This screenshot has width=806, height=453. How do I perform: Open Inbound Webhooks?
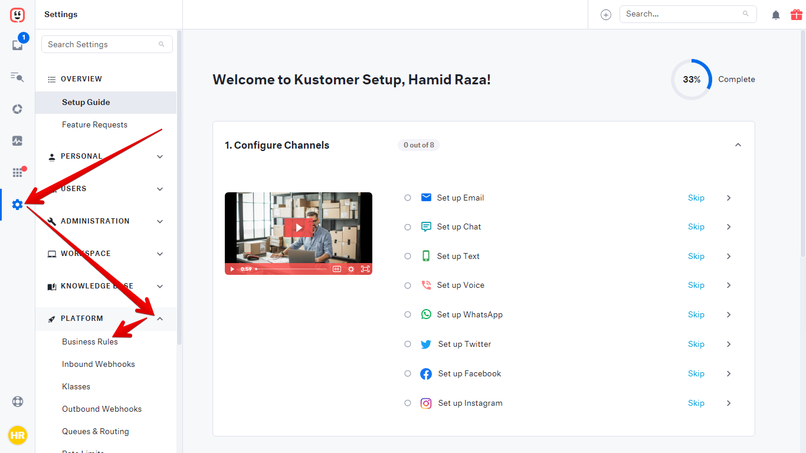point(99,364)
